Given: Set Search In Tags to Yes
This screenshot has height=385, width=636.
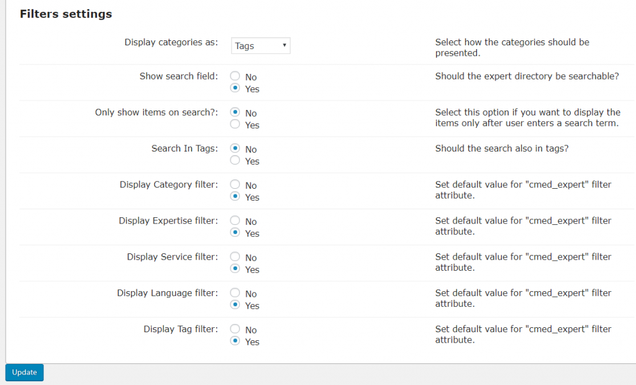Looking at the screenshot, I should (x=235, y=160).
